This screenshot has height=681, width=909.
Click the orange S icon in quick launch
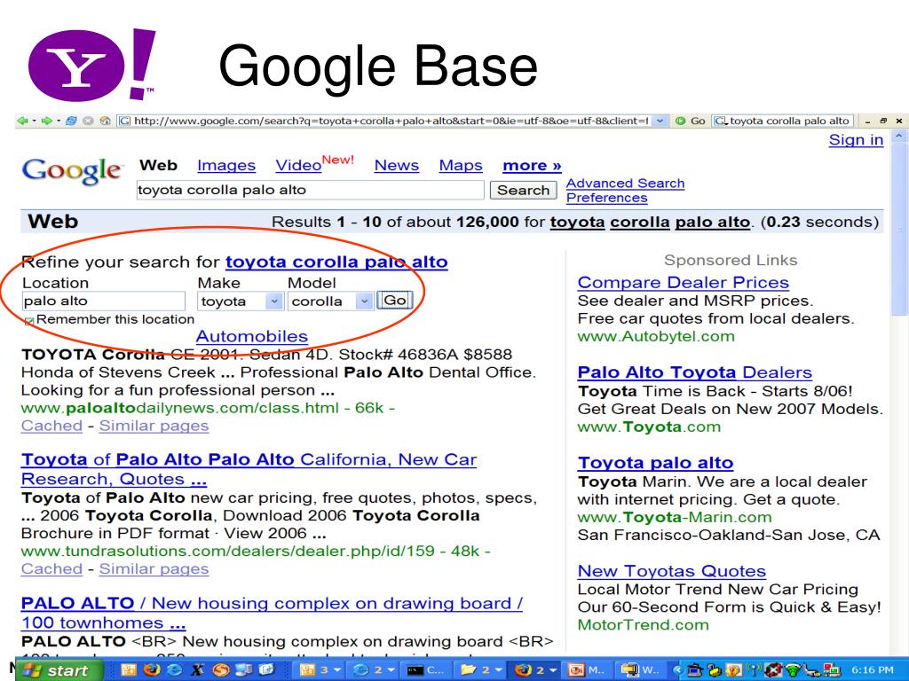(221, 670)
